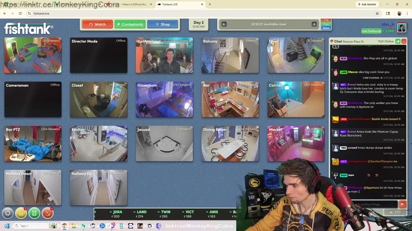Open the Director Mode feed

(98, 55)
